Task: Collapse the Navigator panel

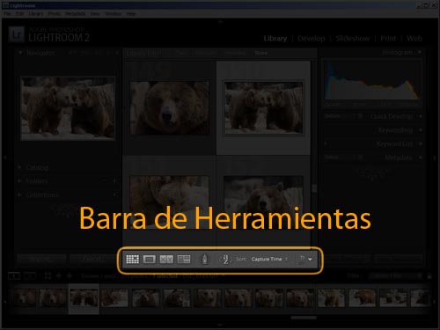Action: tap(20, 53)
